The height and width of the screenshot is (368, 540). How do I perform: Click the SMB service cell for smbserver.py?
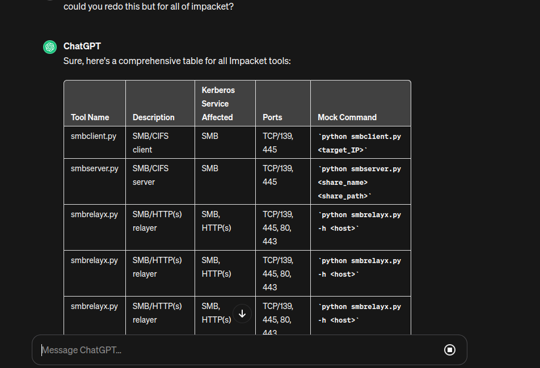coord(210,169)
